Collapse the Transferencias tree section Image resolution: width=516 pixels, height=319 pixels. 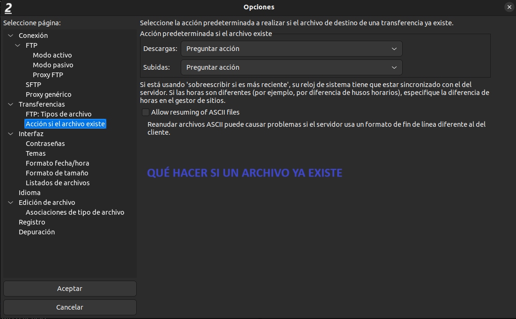11,104
